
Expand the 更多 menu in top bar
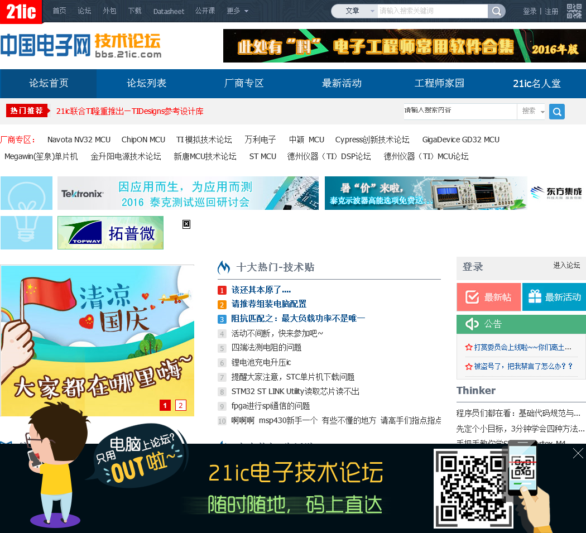pos(237,11)
